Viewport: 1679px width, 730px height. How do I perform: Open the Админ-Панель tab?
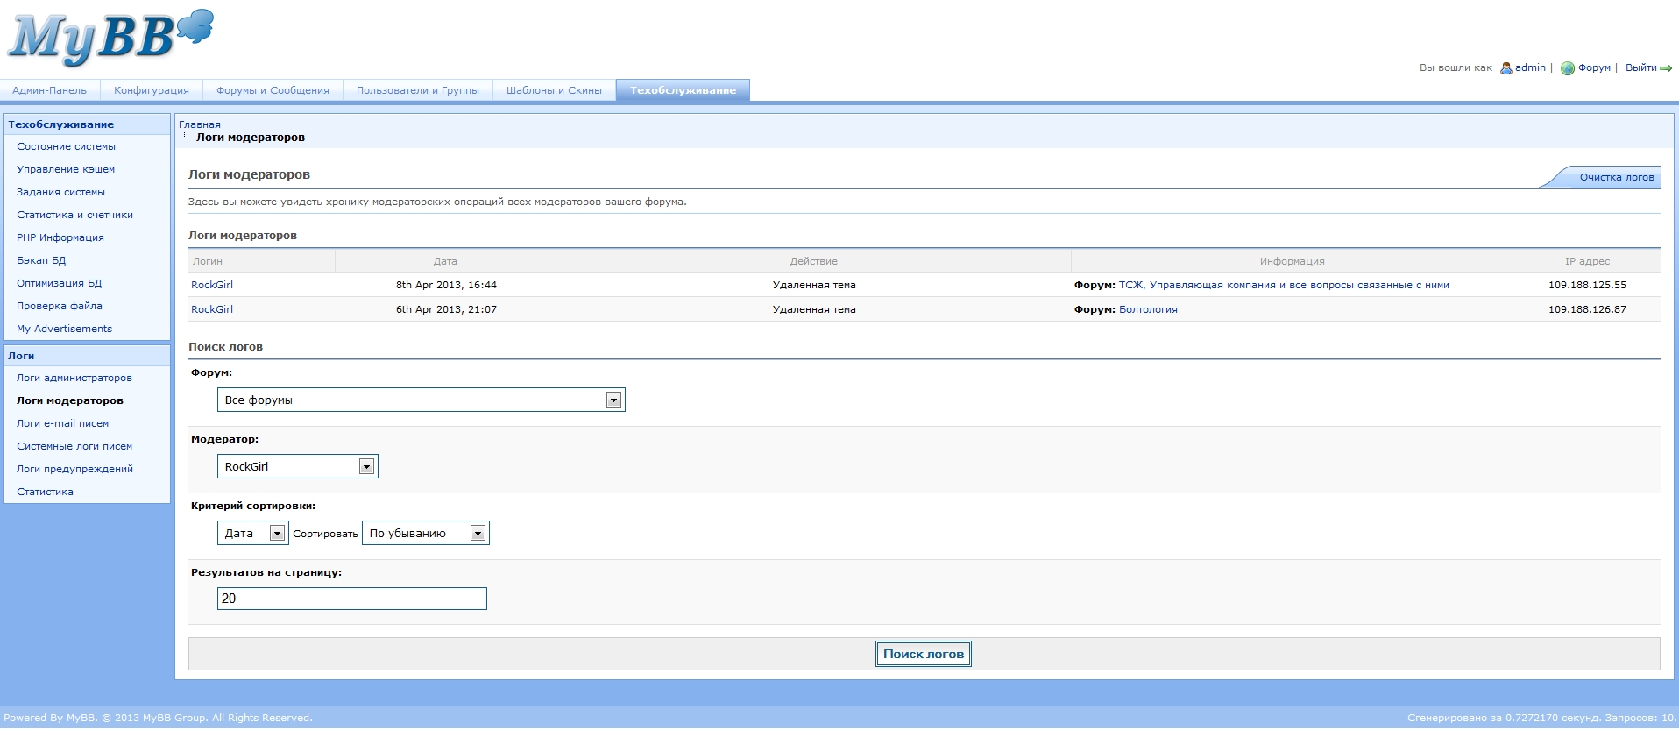coord(50,90)
